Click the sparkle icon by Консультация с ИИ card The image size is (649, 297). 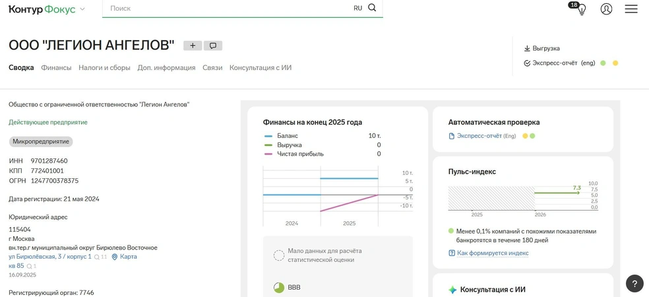point(453,290)
